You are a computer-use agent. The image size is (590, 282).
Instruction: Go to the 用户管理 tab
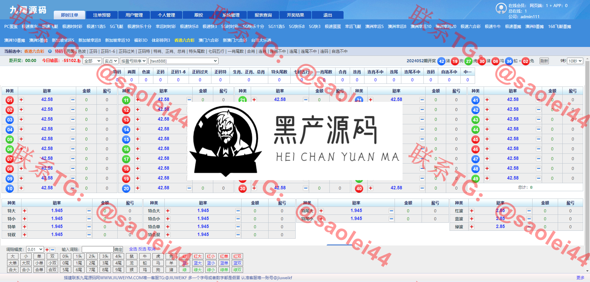pos(134,15)
